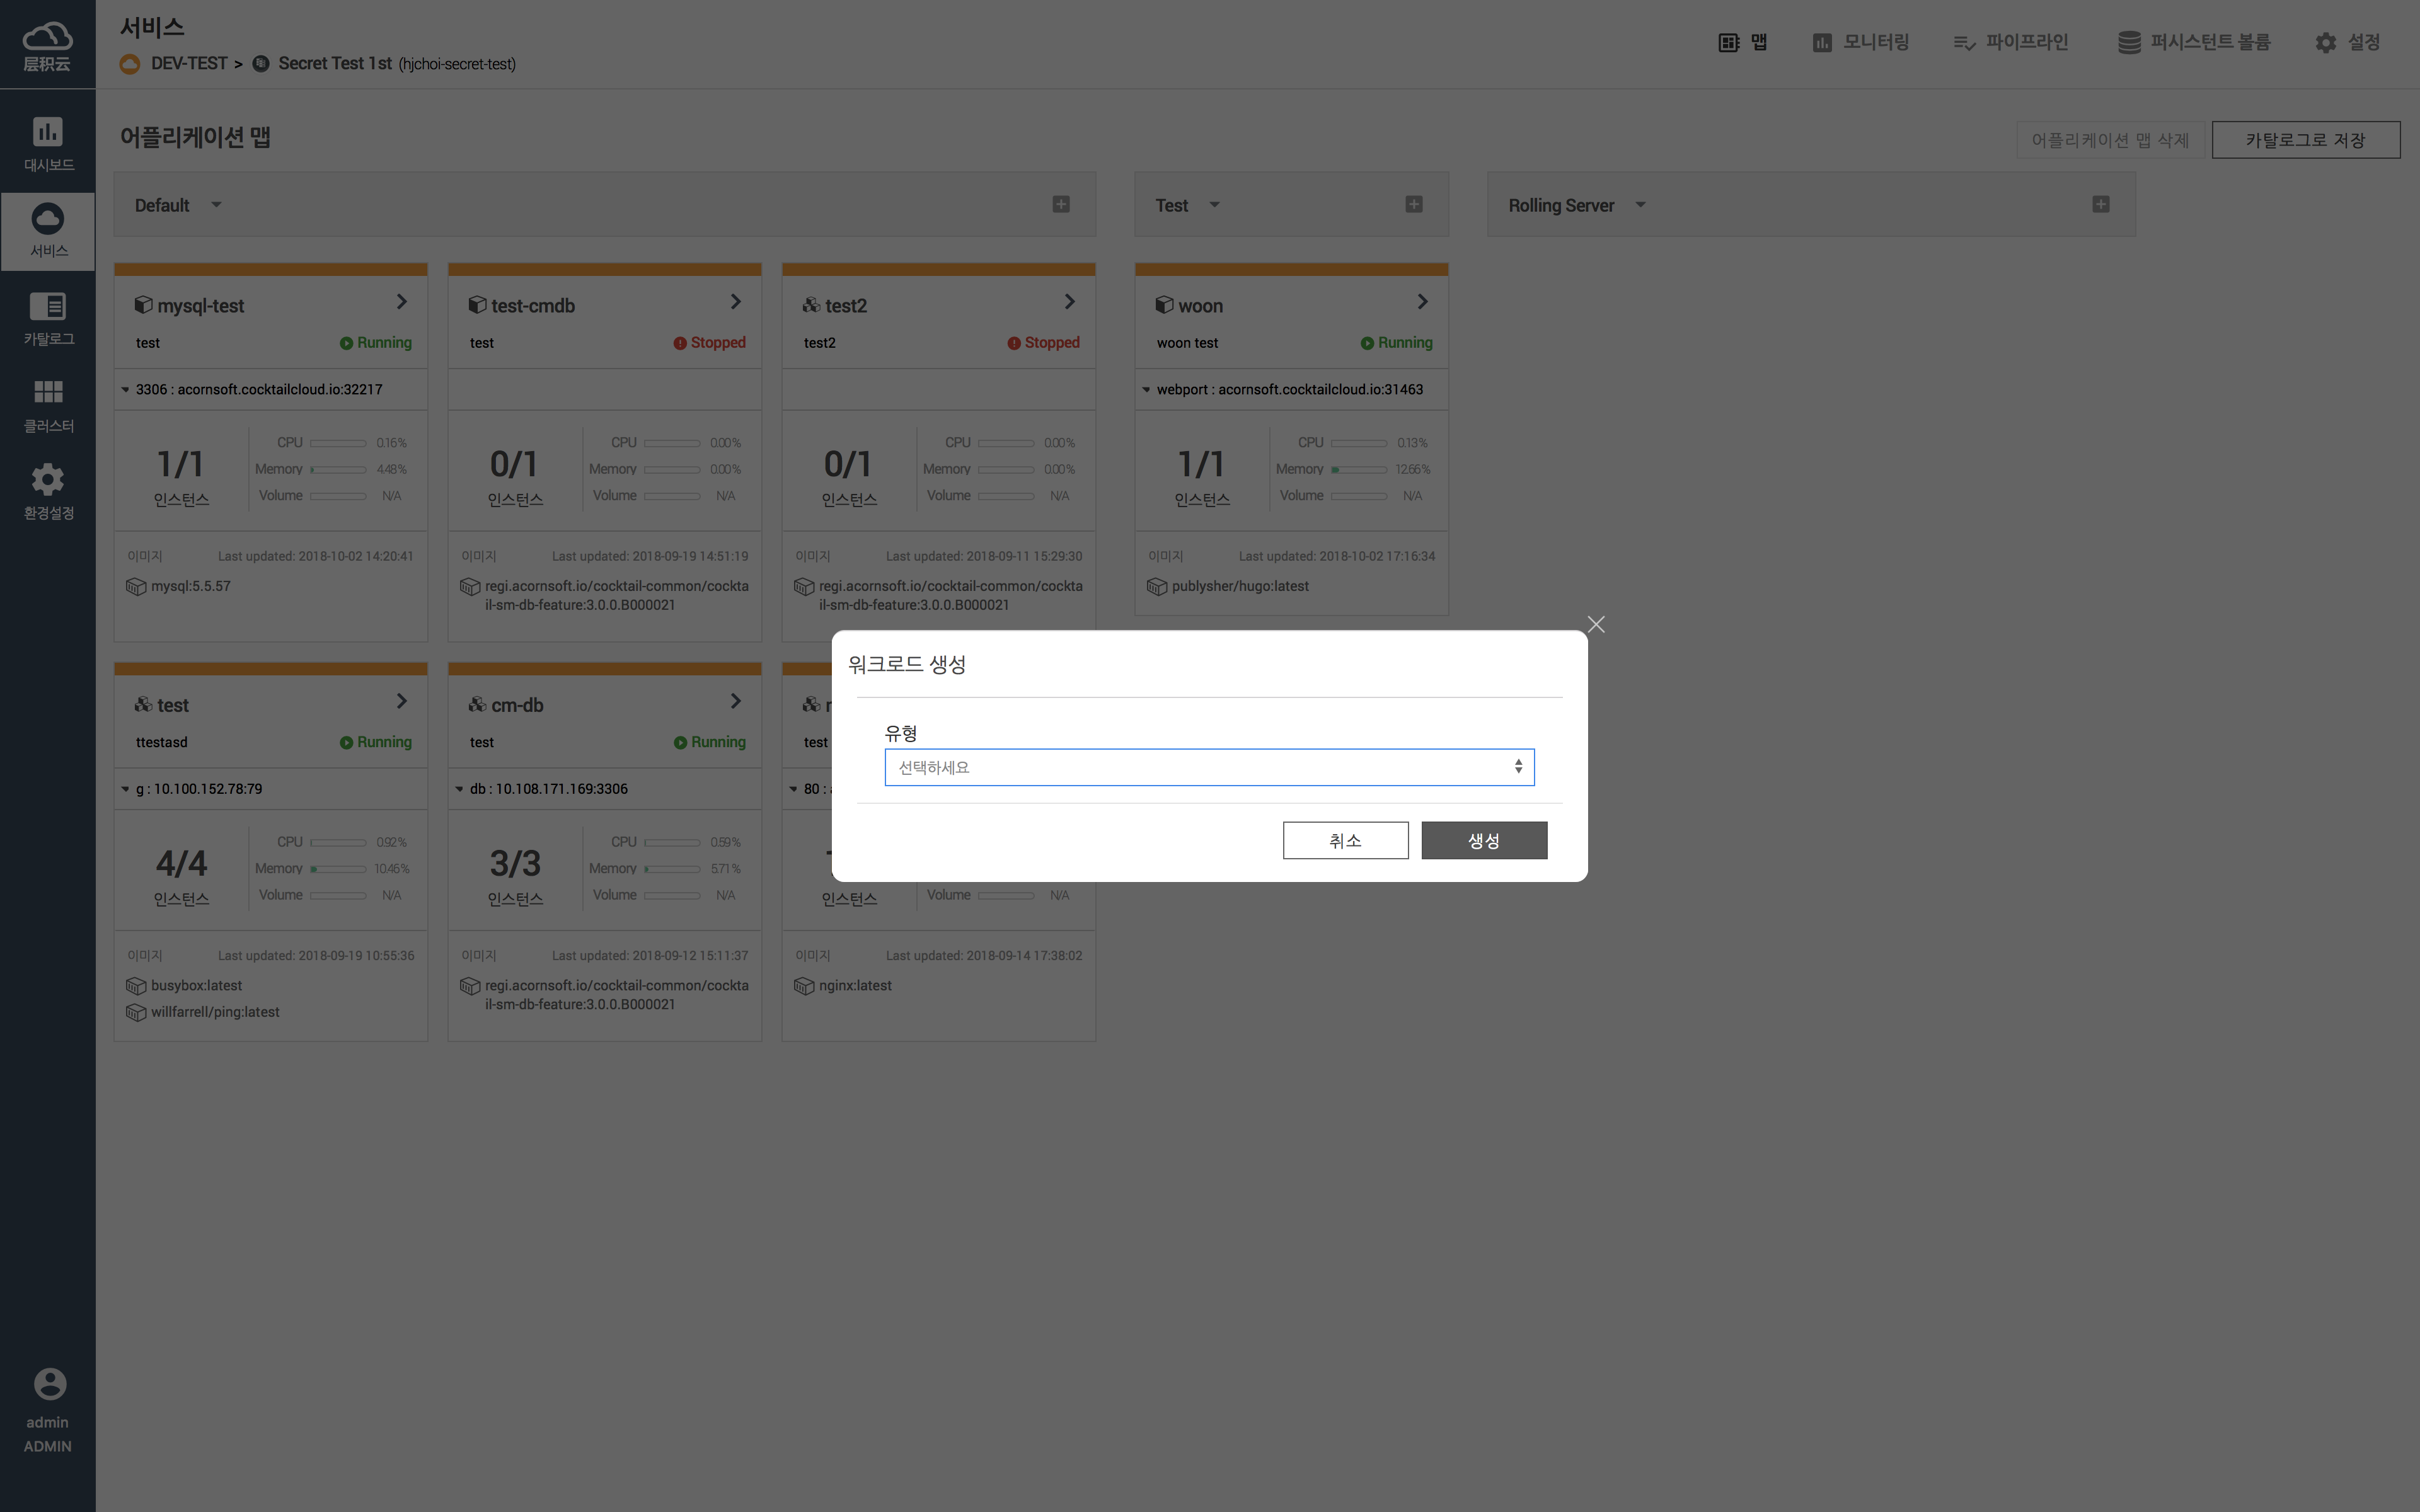Expand the Default group dropdown arrow
Screen dimensions: 2420x1512
pyautogui.click(x=216, y=205)
